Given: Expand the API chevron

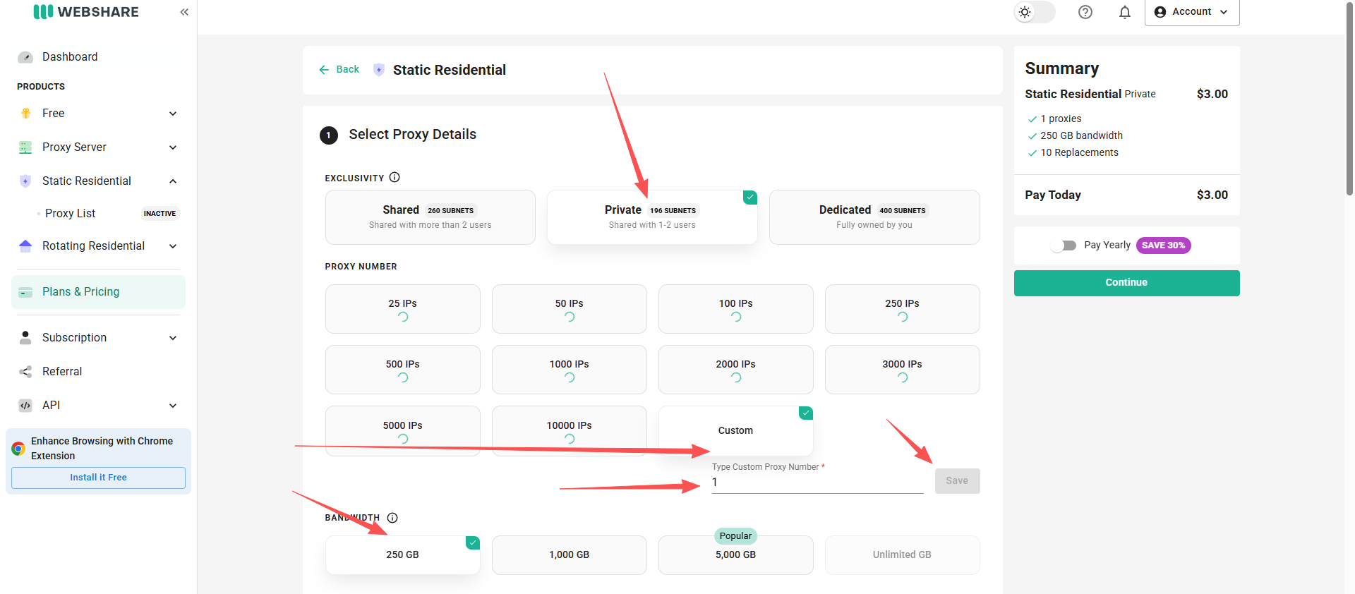Looking at the screenshot, I should (173, 406).
